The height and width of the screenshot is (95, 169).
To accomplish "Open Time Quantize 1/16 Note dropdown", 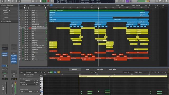I will [x=28, y=81].
